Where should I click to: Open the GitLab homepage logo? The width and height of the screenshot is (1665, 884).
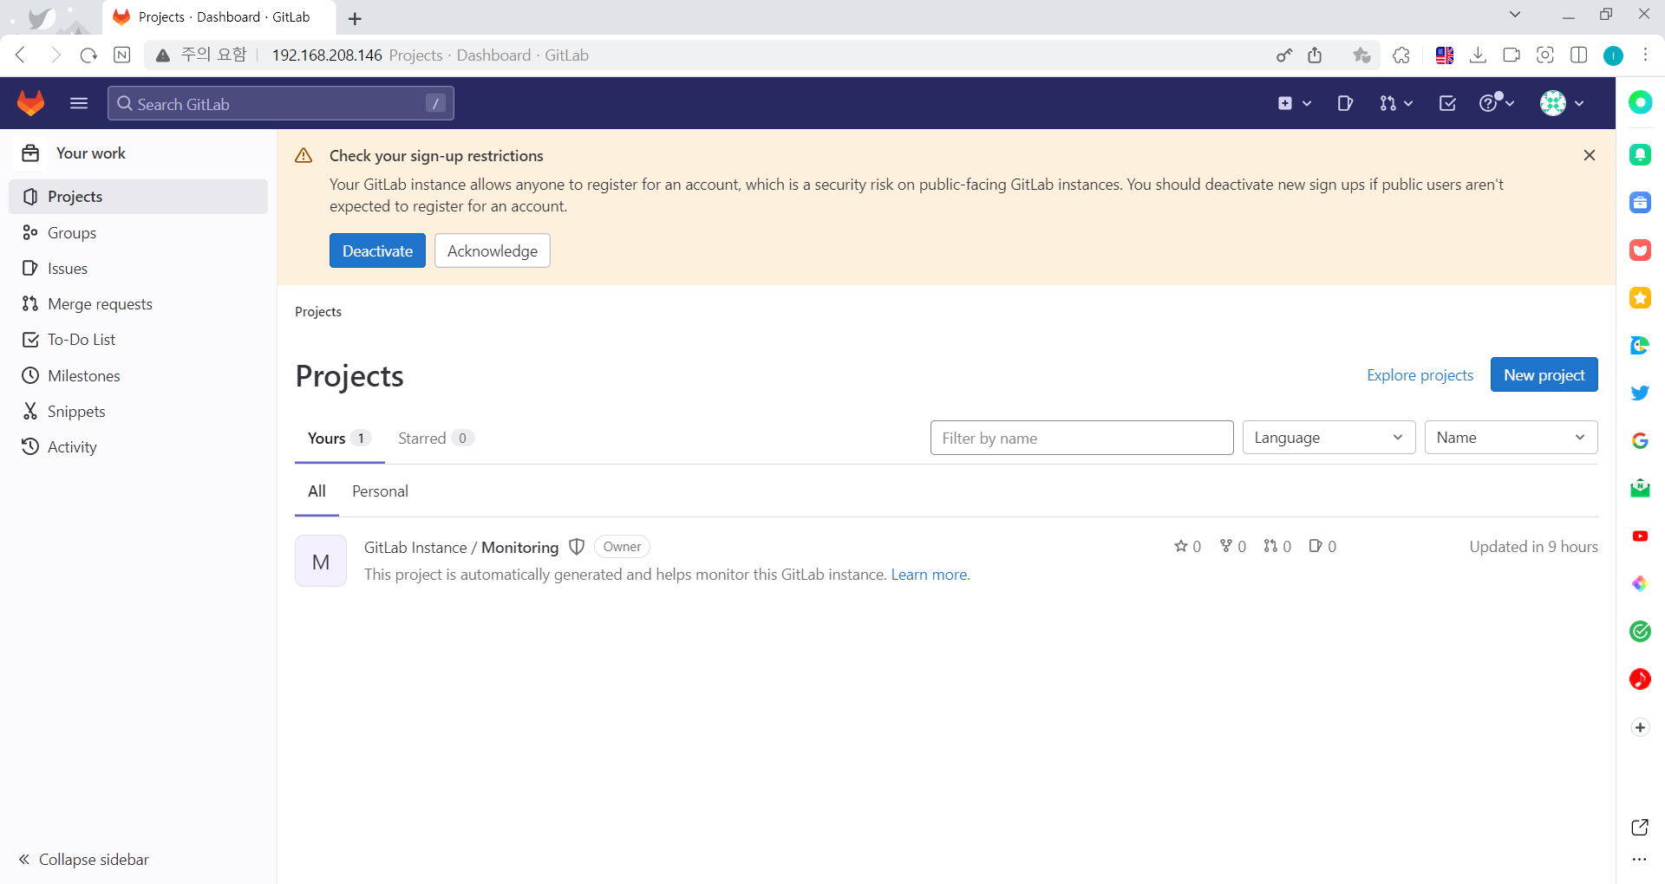click(30, 102)
